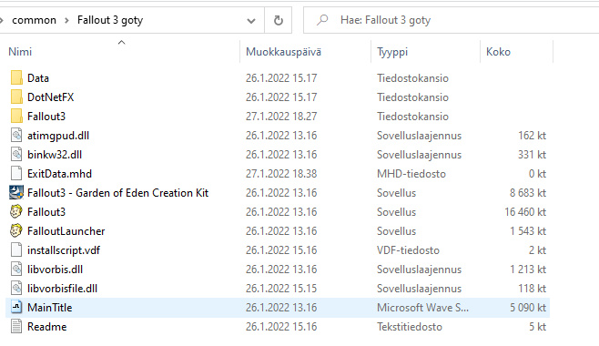Select the MainTitle wave audio icon
Viewport: 599px width, 346px height.
coord(16,307)
